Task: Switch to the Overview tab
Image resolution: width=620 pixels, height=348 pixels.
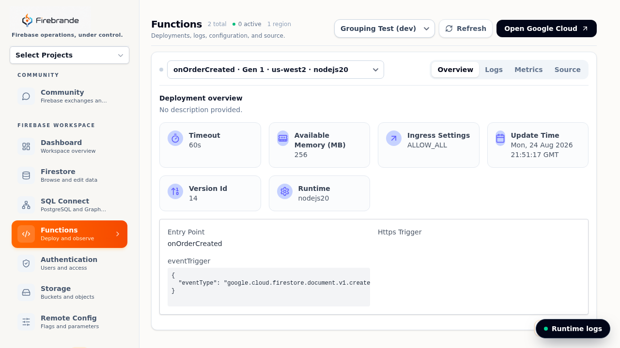Action: (455, 70)
